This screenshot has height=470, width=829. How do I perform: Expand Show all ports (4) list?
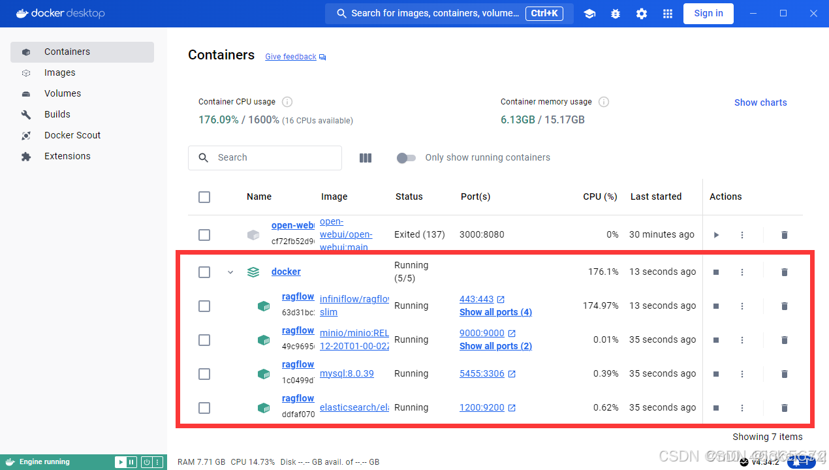pyautogui.click(x=495, y=312)
